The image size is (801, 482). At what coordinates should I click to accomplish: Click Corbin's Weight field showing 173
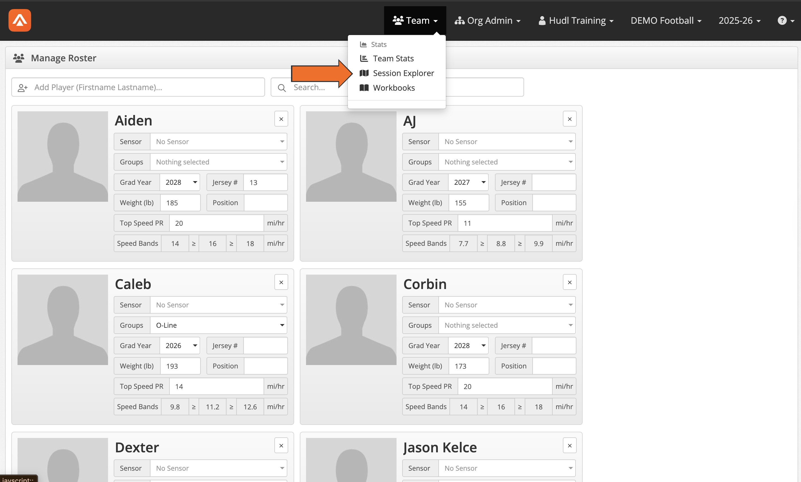[x=468, y=366]
